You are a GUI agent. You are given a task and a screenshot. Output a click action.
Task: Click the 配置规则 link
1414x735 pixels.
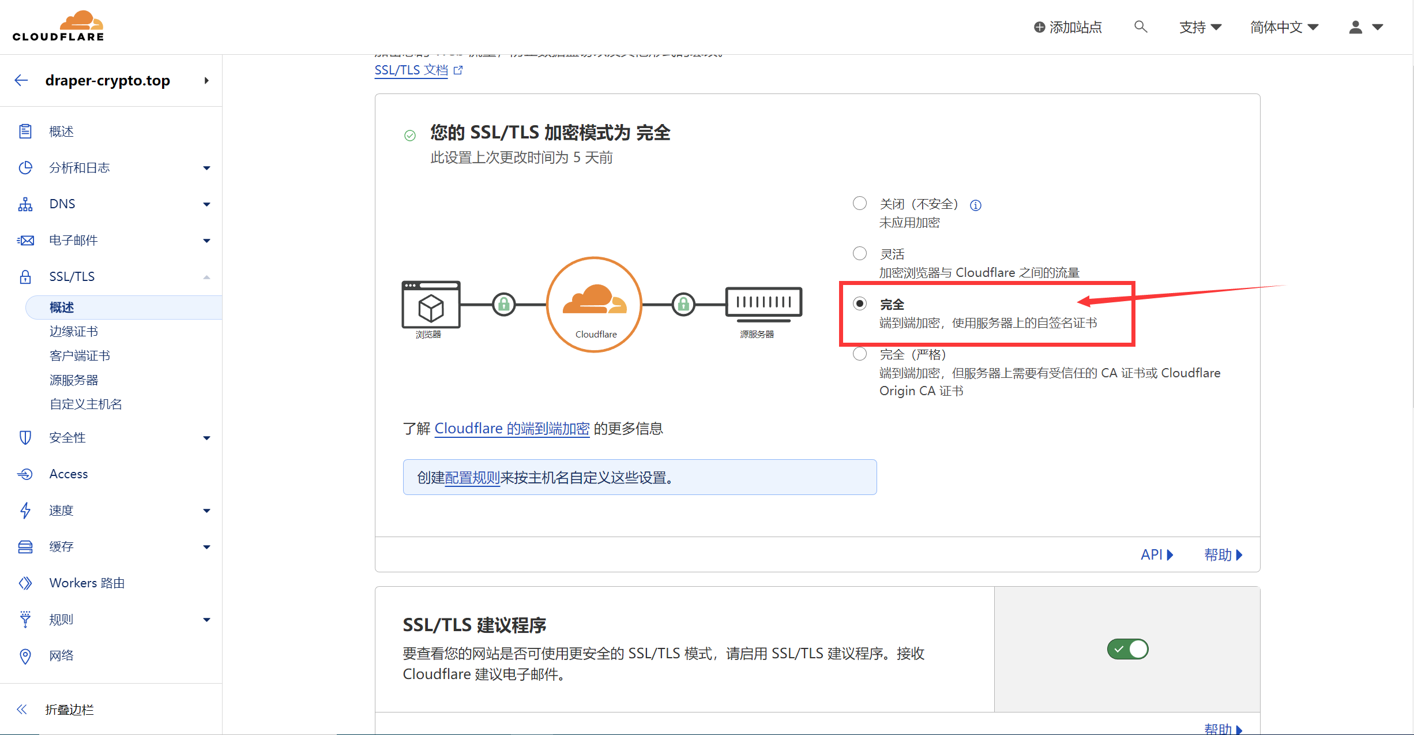pos(472,478)
